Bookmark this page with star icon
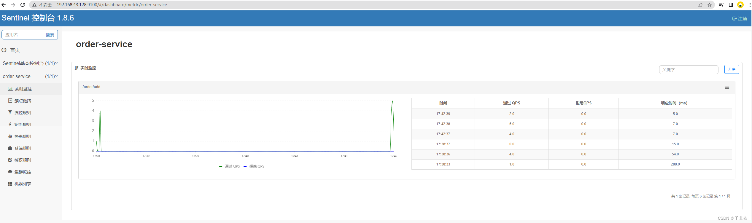This screenshot has height=223, width=752. coord(710,5)
